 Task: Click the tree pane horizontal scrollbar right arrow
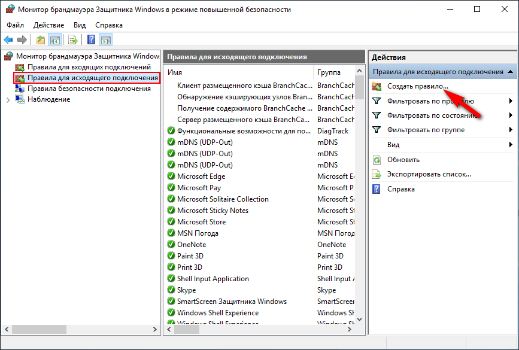coord(154,330)
